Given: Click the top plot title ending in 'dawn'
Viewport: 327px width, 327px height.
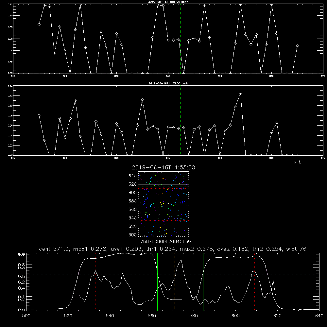Looking at the screenshot, I should (168, 2).
